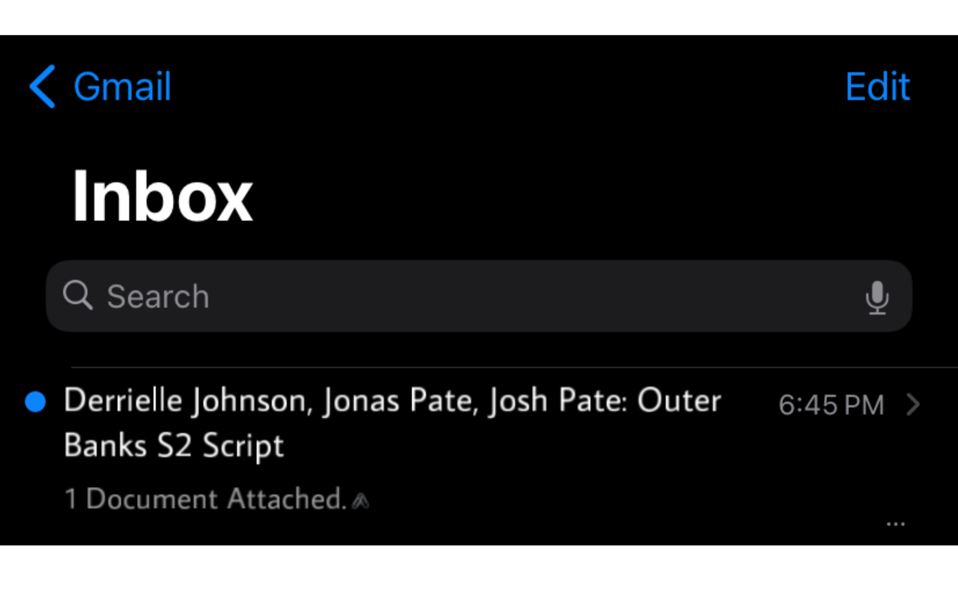Tap the large Inbox heading
Image resolution: width=958 pixels, height=602 pixels.
162,196
